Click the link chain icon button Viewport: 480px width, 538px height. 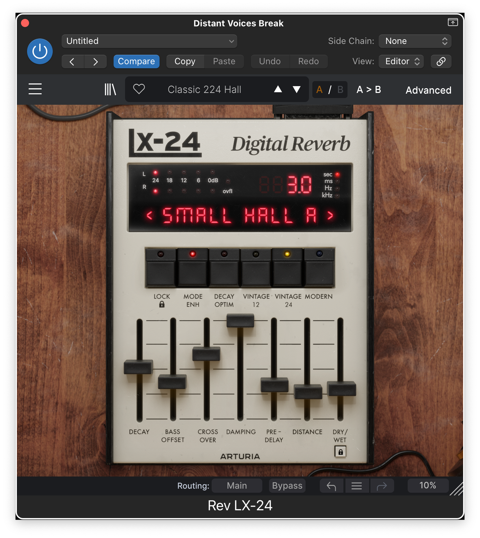click(x=441, y=62)
